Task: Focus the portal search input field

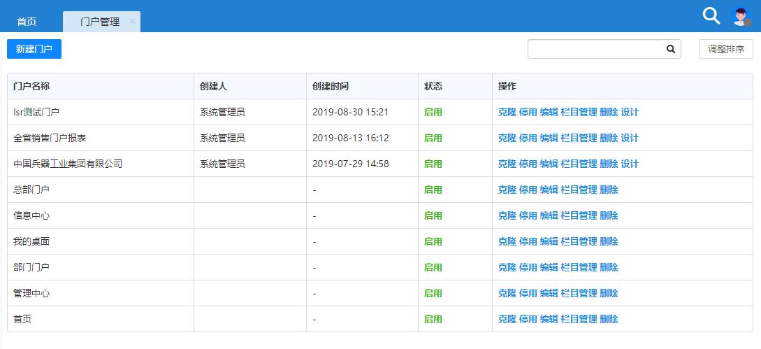Action: (x=594, y=49)
